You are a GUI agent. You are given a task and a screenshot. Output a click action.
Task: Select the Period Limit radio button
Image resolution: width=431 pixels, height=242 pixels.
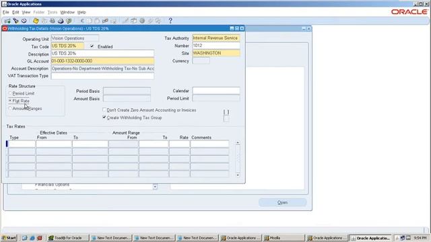(x=10, y=93)
